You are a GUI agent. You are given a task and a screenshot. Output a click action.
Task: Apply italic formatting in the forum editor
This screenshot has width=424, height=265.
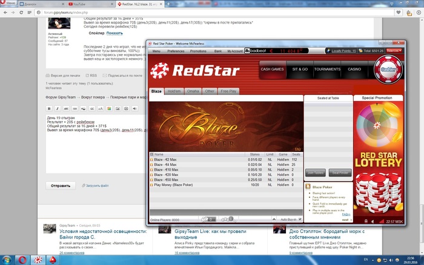pos(58,108)
